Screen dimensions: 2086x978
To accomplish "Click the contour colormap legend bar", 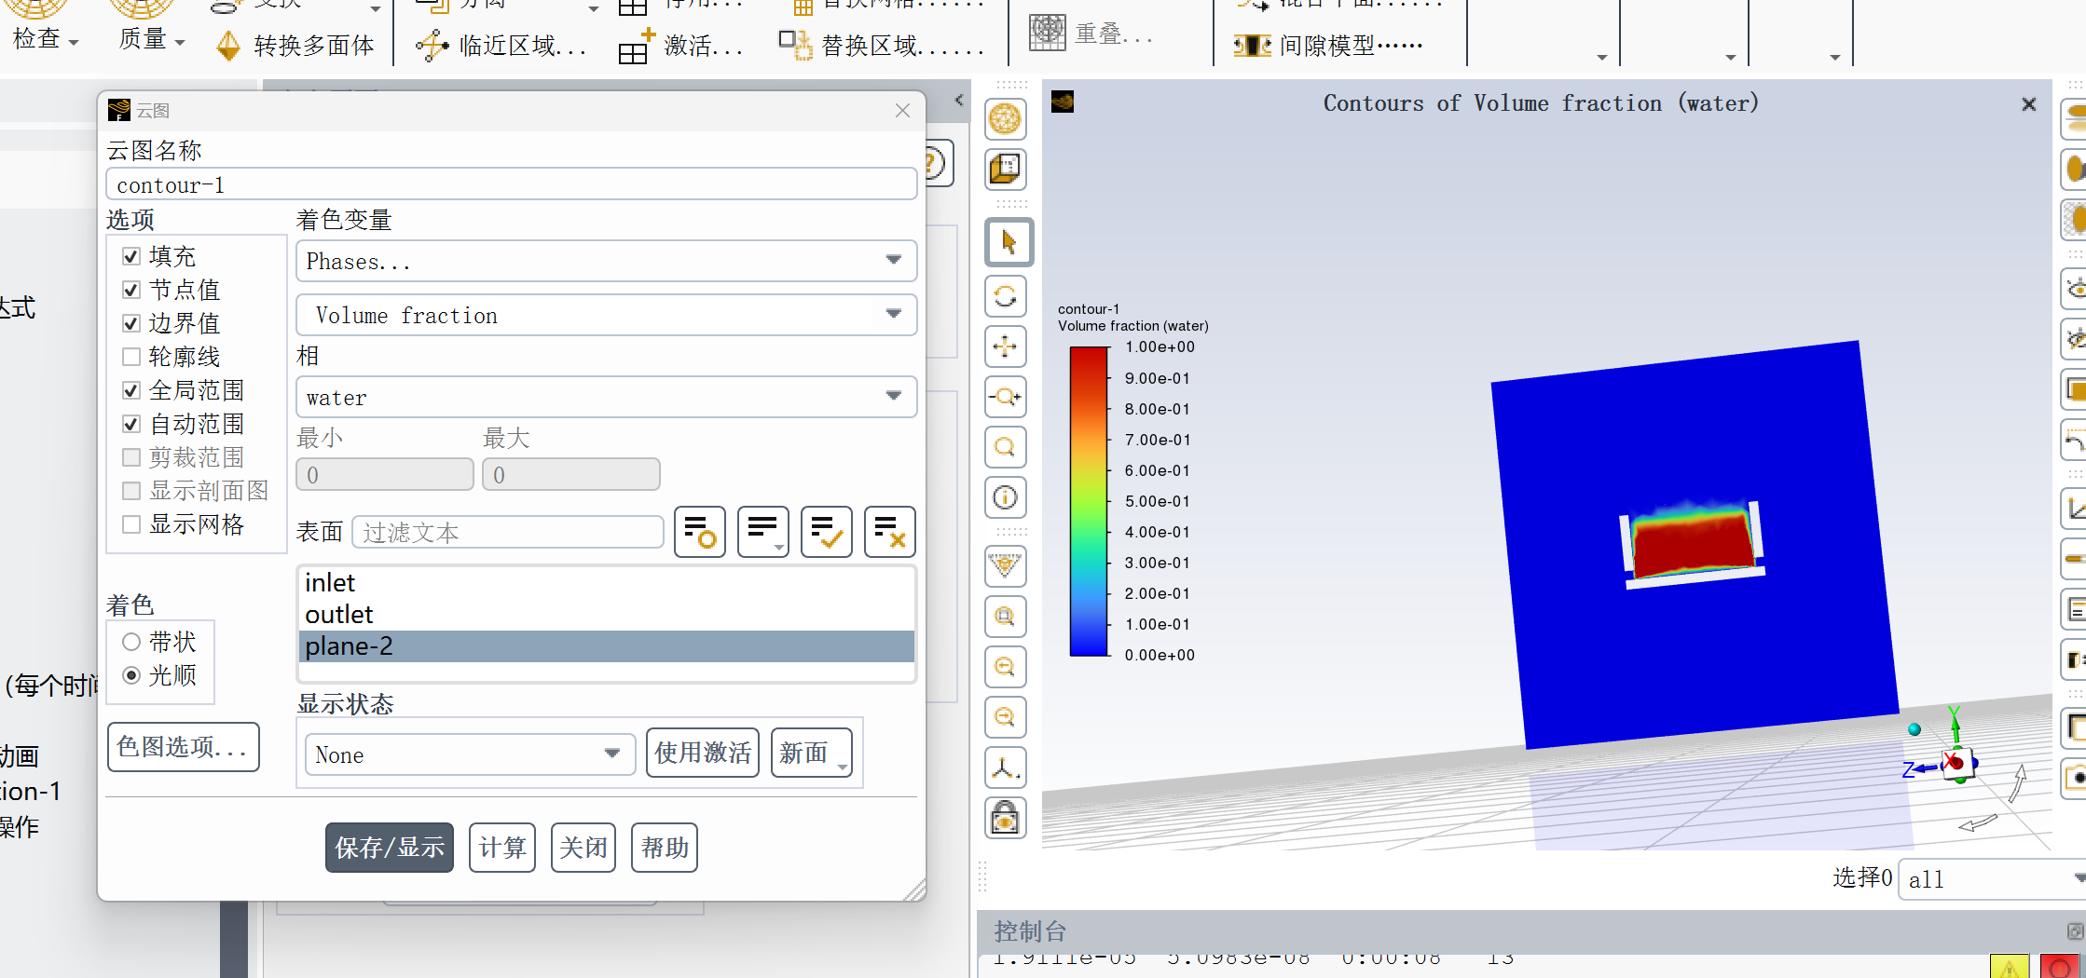I will click(x=1089, y=501).
